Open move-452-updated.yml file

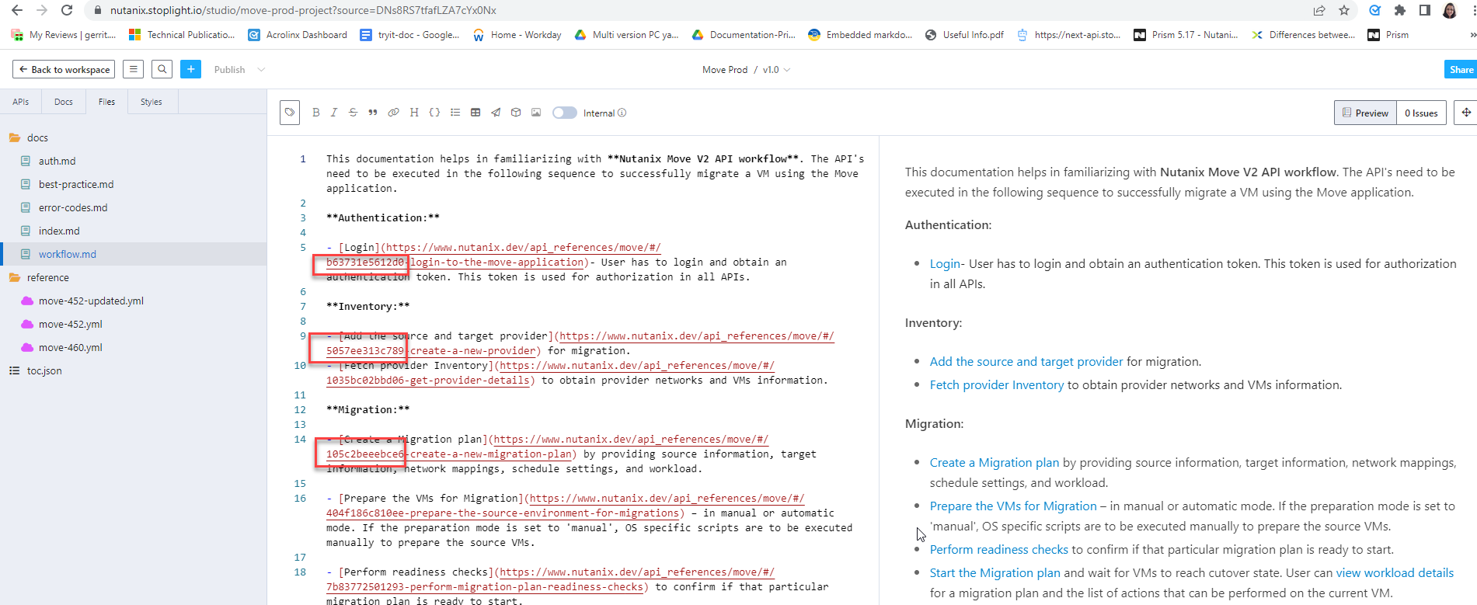(x=91, y=301)
